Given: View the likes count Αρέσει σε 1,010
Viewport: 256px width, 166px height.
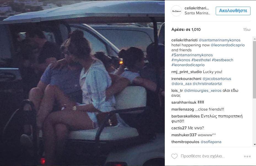Looking at the screenshot, I should coord(186,30).
